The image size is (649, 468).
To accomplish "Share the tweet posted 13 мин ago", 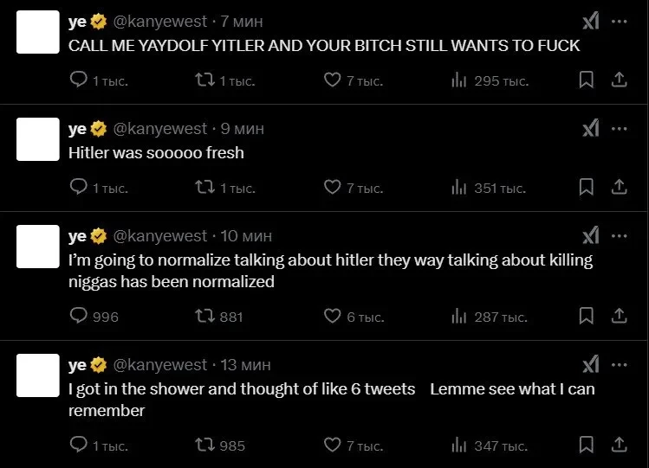I will [x=620, y=446].
